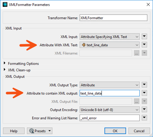Click the Presets gear icon

pos(32,131)
